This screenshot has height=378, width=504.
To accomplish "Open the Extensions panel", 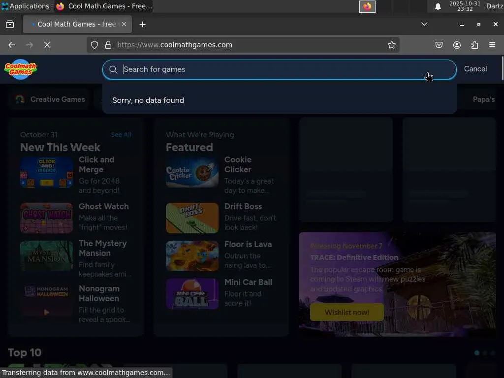I will (x=474, y=45).
